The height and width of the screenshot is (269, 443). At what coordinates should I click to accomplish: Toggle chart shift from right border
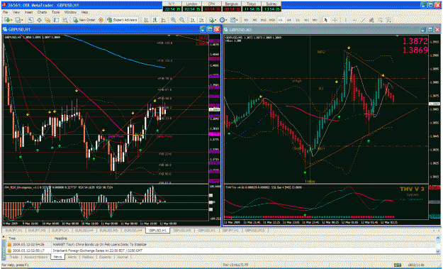point(201,20)
